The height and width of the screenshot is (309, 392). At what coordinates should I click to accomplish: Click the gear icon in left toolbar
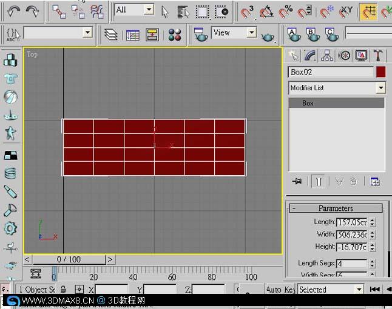[10, 228]
